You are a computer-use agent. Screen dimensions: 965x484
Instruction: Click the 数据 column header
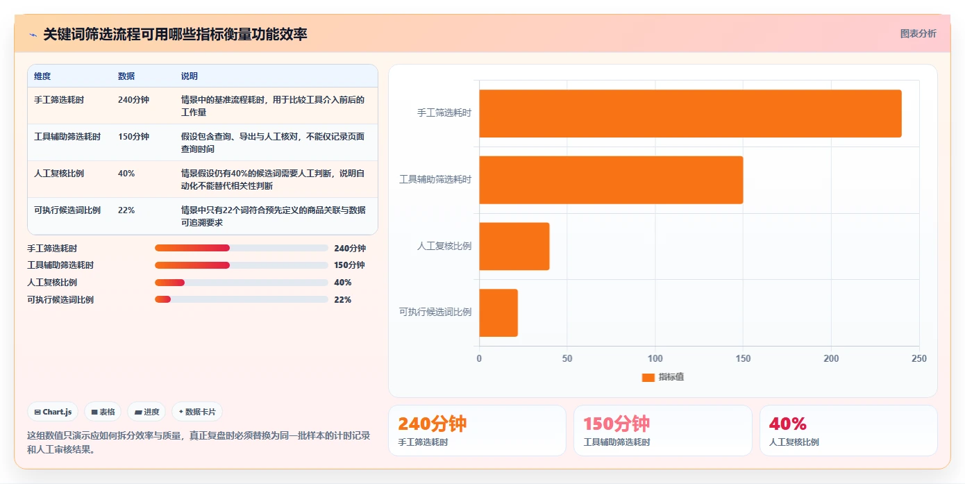(x=126, y=76)
